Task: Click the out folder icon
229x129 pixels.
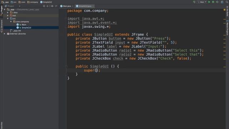Action: [x=11, y=15]
